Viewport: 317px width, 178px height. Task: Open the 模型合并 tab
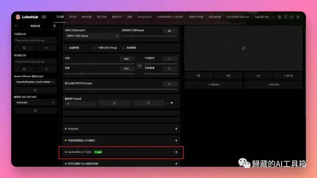click(x=117, y=17)
